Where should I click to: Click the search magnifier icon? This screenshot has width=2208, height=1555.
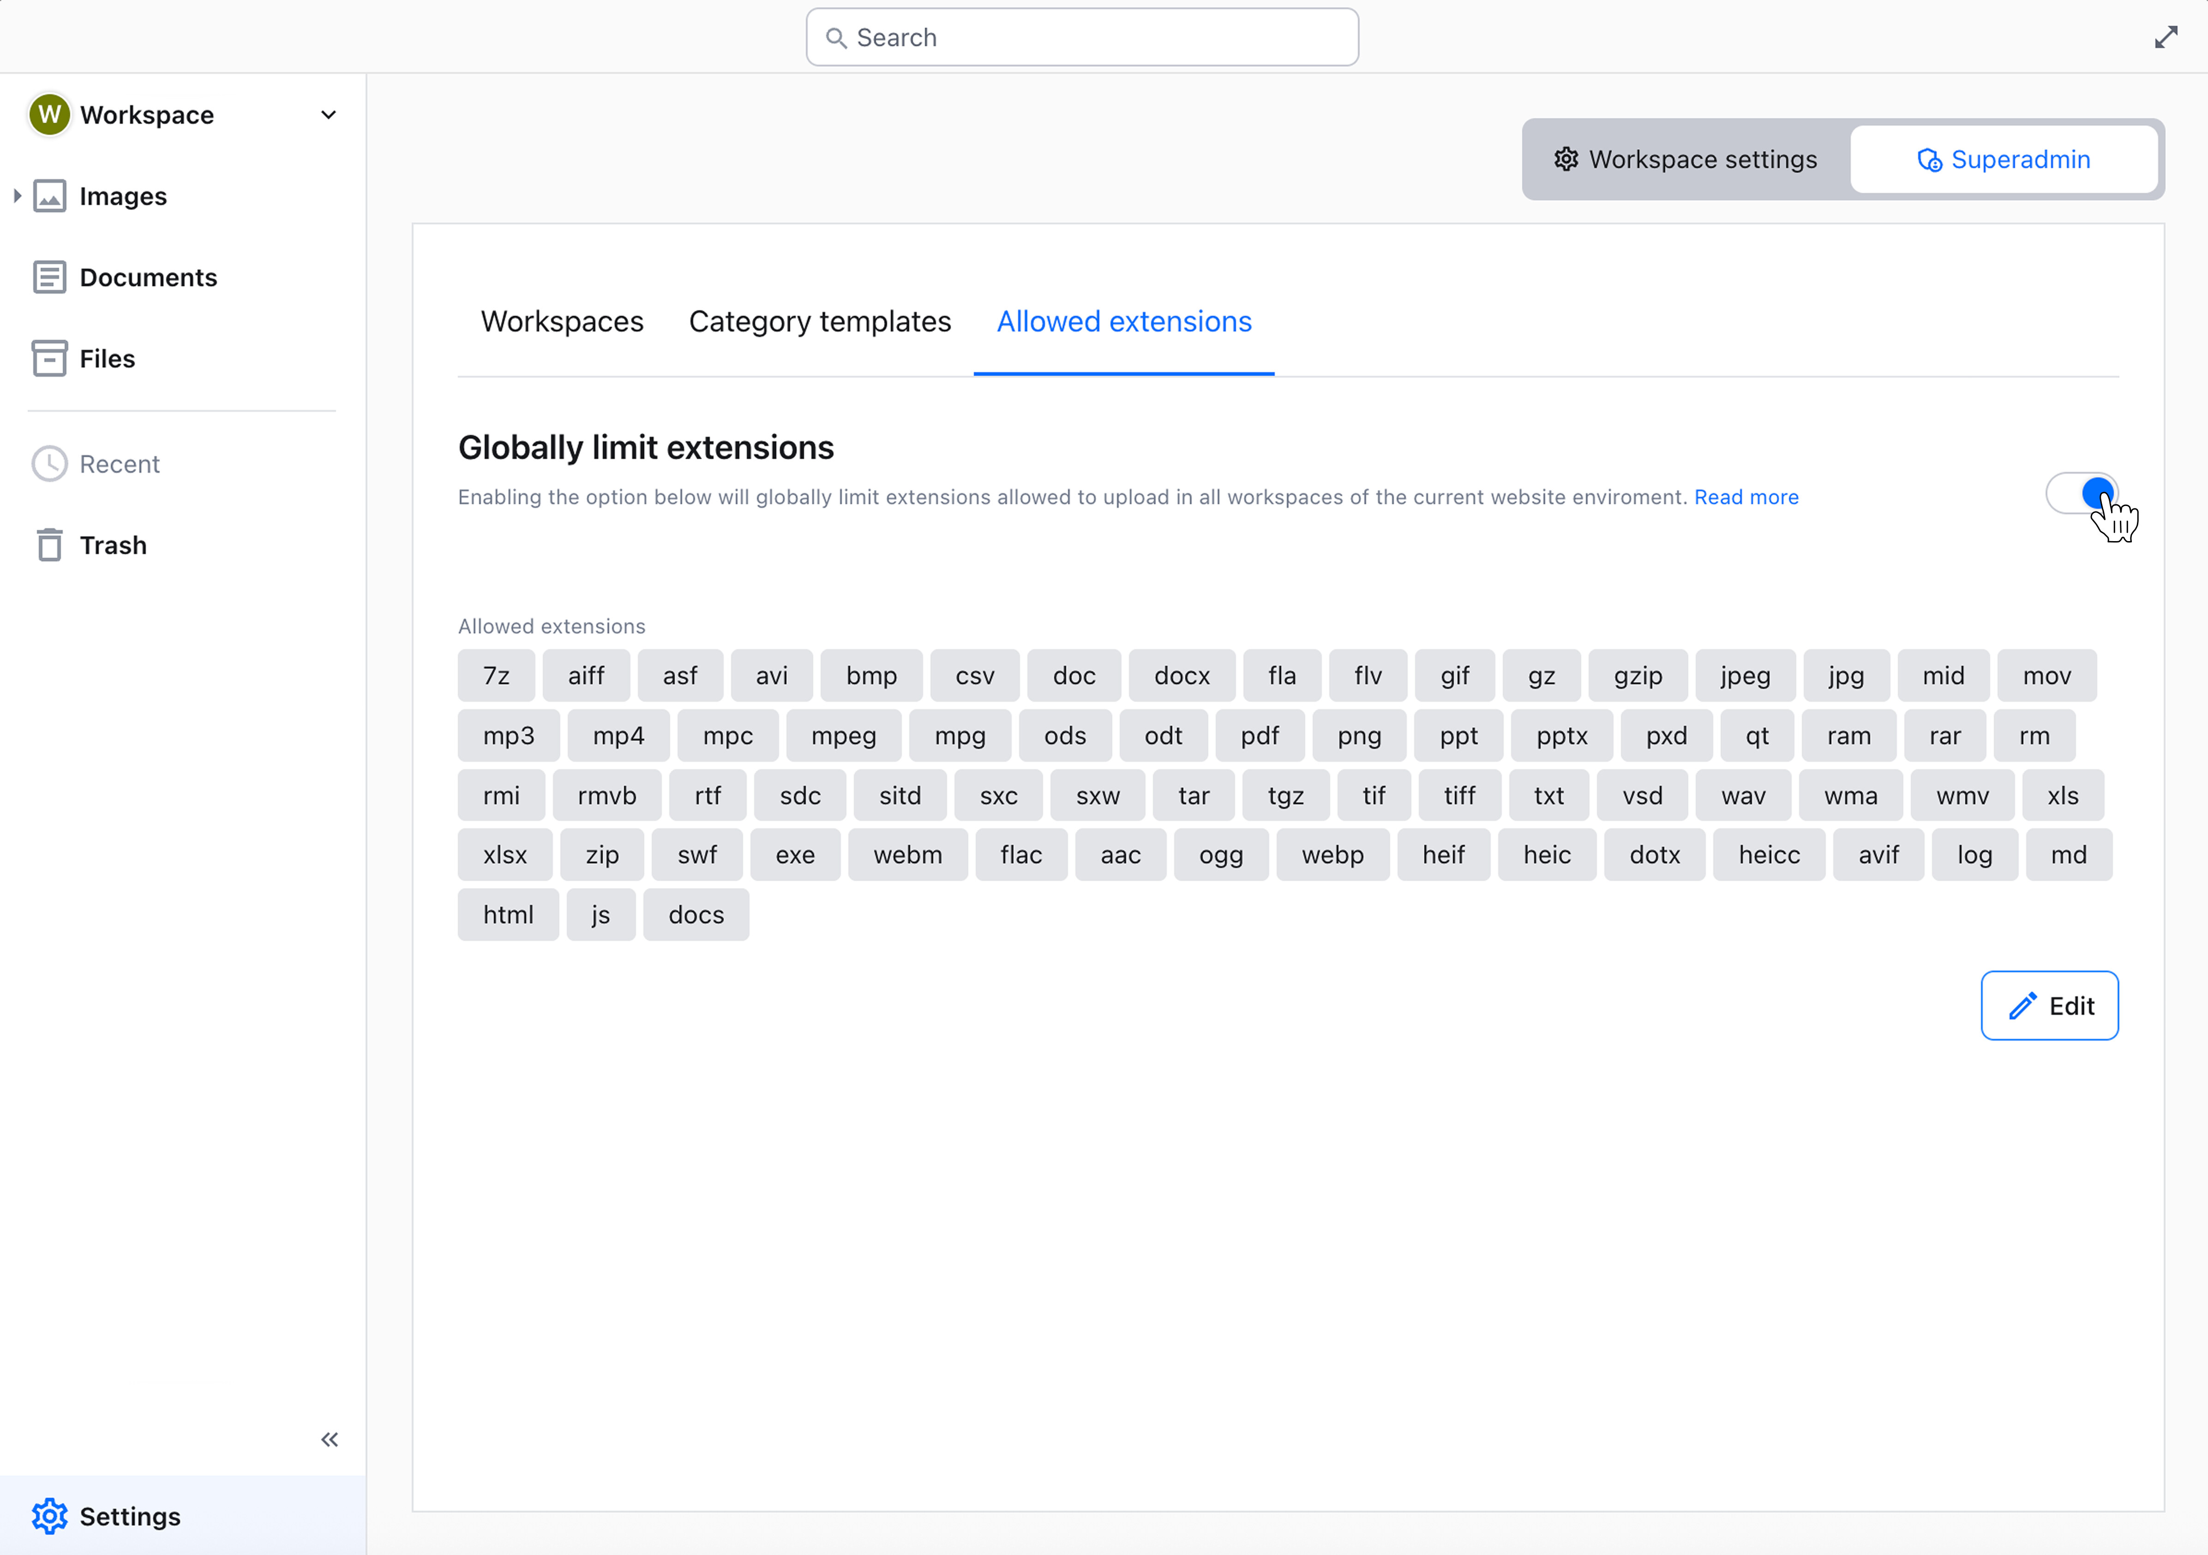coord(837,37)
